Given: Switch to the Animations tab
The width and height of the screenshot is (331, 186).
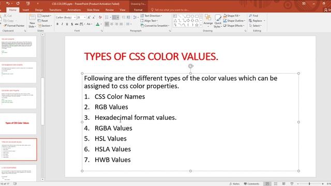Looking at the screenshot, I should pos(74,10).
